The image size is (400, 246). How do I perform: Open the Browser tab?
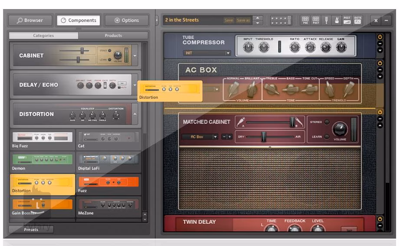tap(30, 20)
